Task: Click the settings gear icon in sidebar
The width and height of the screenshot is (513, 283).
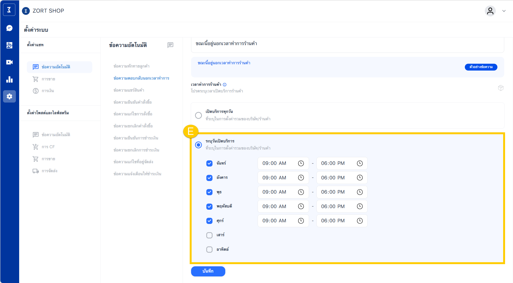Action: (x=9, y=97)
